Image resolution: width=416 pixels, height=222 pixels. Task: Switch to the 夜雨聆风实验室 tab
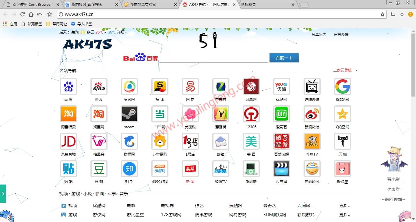click(150, 5)
